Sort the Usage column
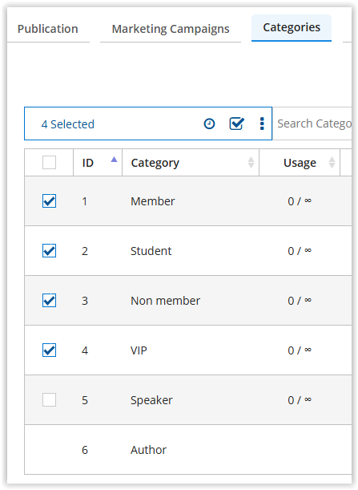 pos(332,163)
